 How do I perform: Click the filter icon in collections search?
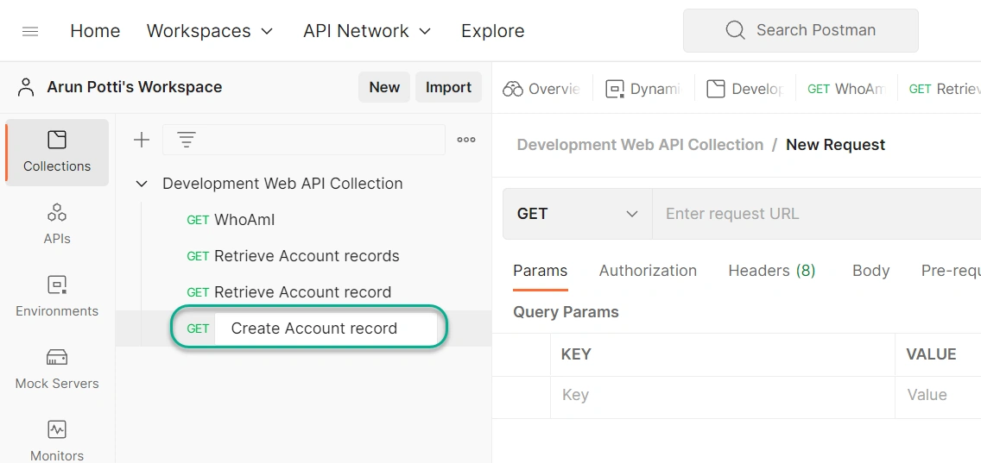click(187, 140)
